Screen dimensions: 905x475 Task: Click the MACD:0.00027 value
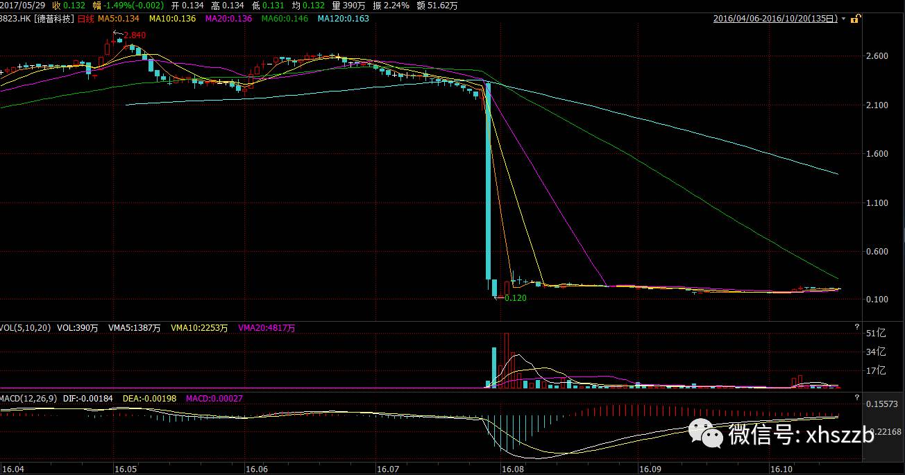point(214,399)
